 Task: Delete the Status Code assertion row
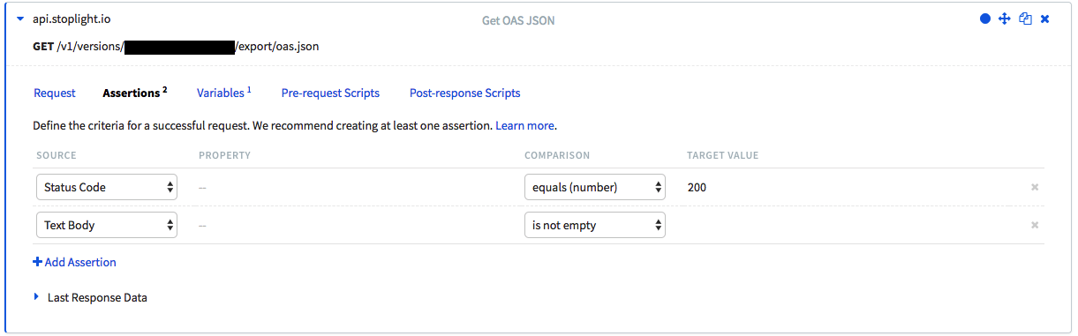1035,187
